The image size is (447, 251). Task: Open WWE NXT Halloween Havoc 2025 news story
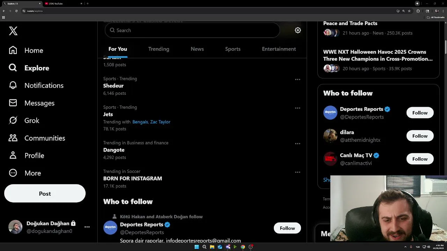pos(378,55)
